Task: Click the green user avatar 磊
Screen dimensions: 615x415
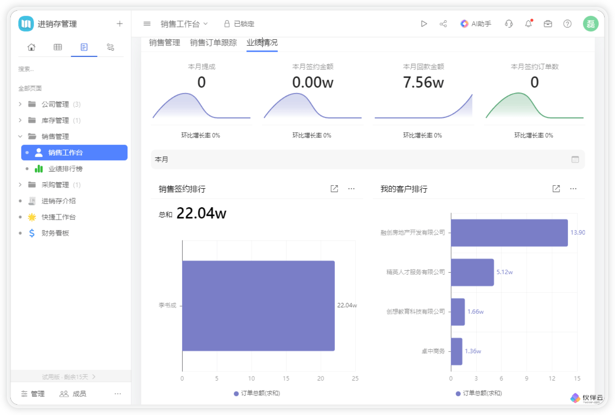Action: pos(591,24)
